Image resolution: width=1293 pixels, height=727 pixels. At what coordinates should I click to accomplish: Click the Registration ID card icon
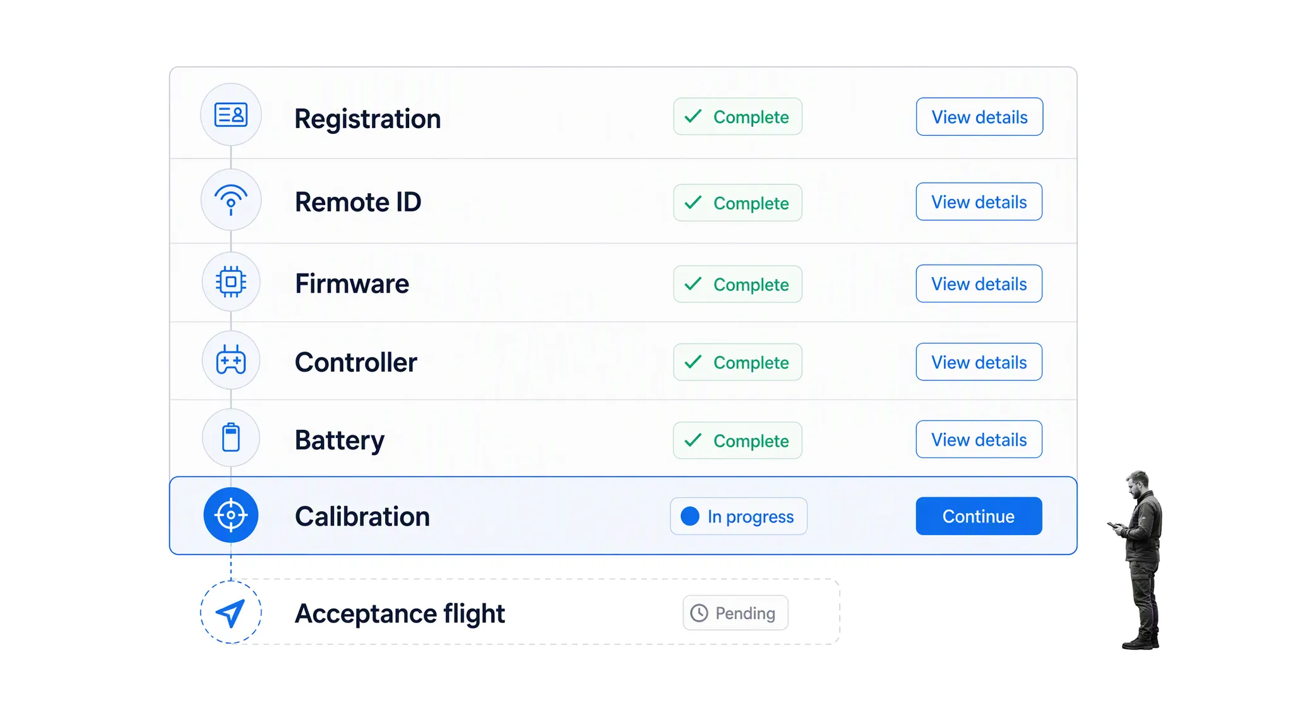click(231, 115)
